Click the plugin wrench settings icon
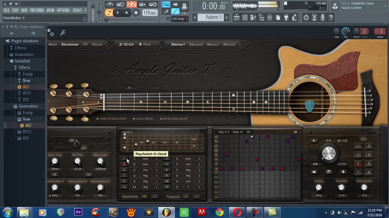The width and height of the screenshot is (389, 218). coord(63,32)
